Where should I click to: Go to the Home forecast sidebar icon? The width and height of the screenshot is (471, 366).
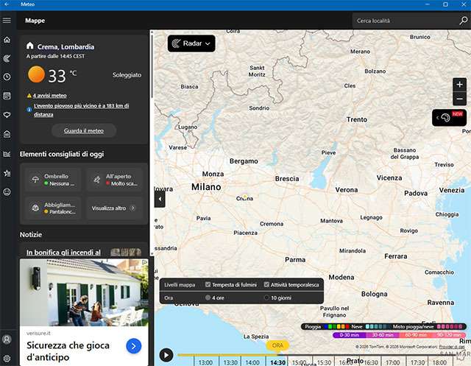pos(7,40)
